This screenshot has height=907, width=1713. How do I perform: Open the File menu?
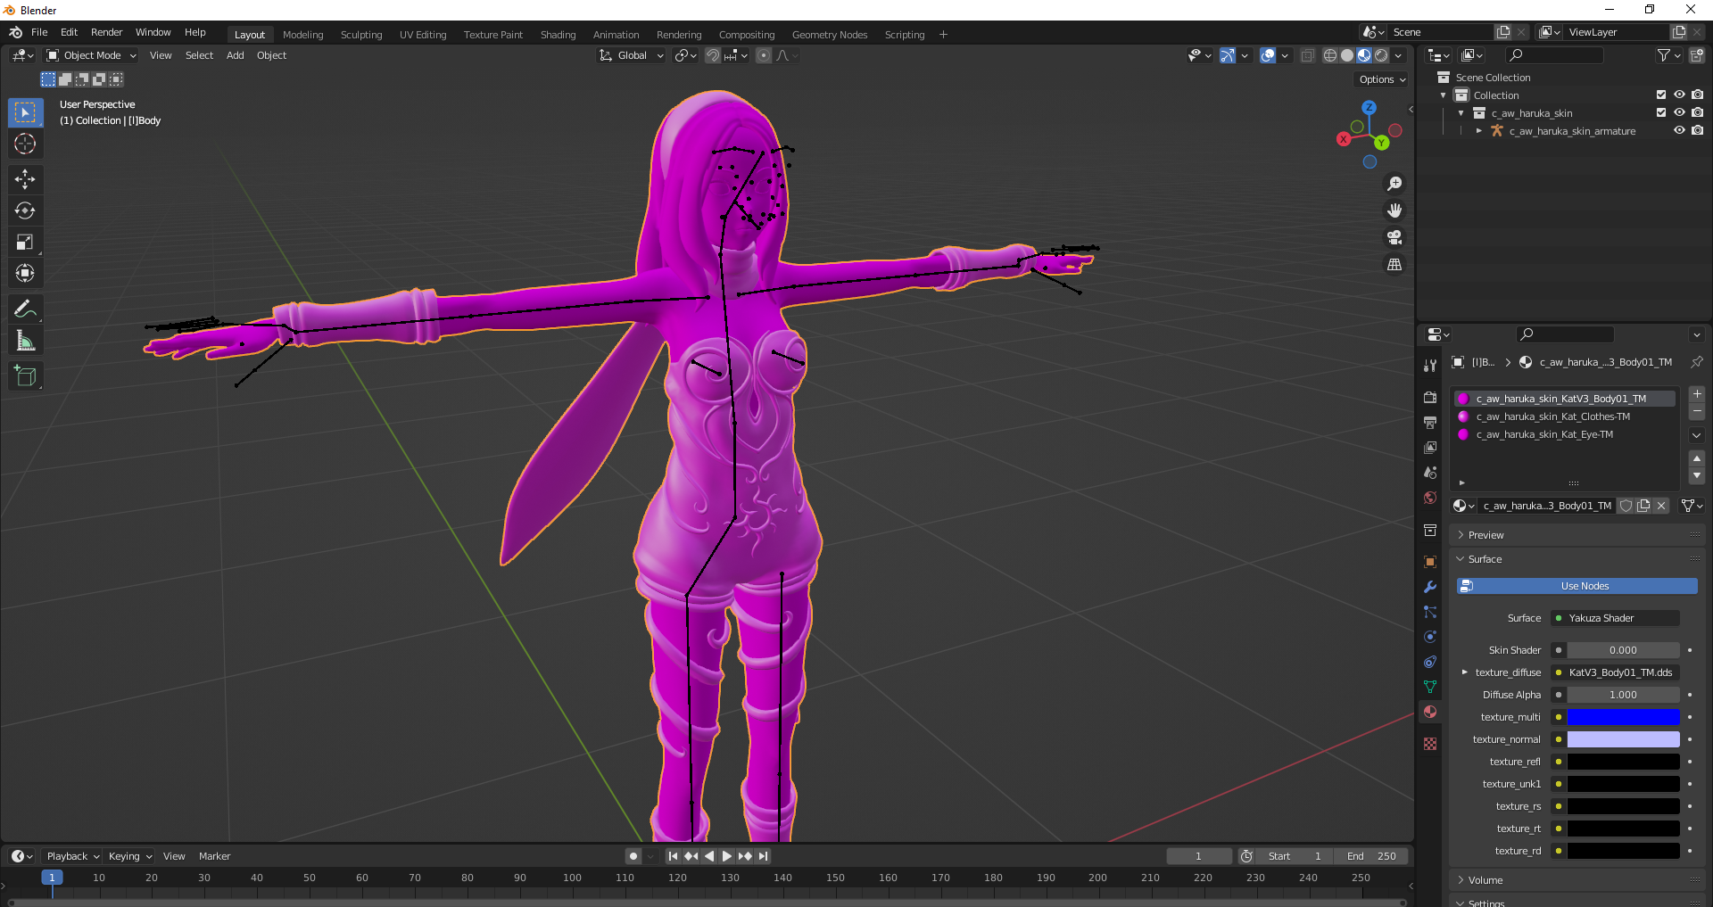39,32
